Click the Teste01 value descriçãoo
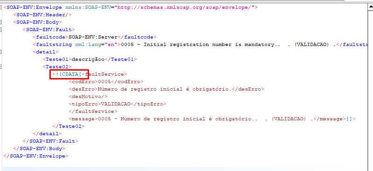373x171 pixels. [88, 59]
